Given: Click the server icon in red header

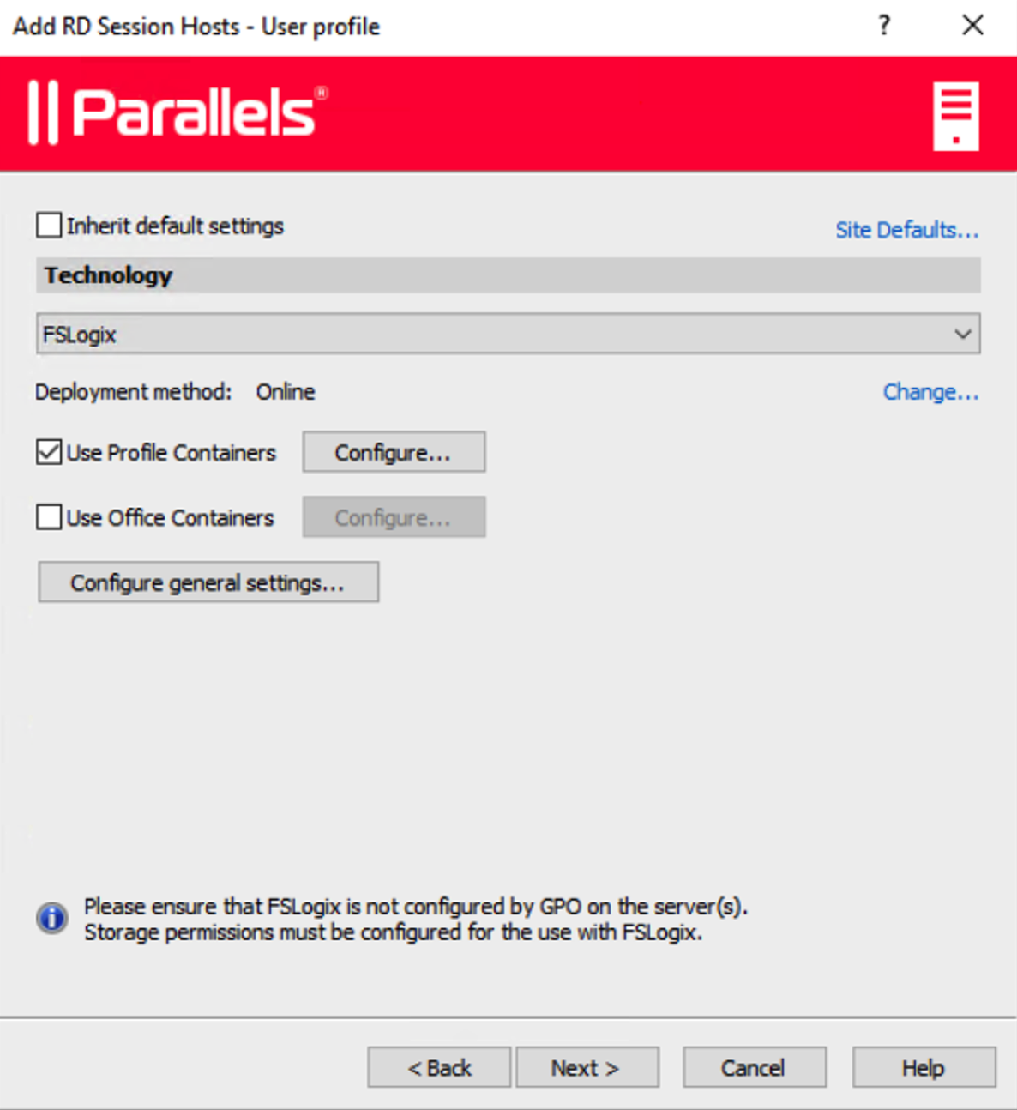Looking at the screenshot, I should (x=955, y=116).
